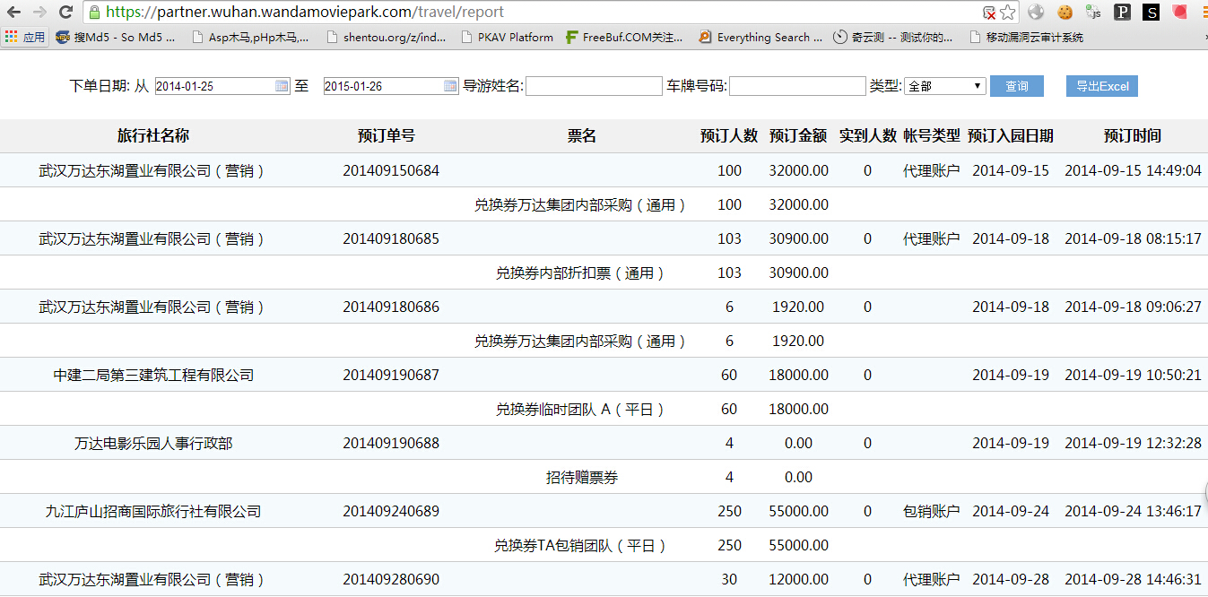The image size is (1208, 597).
Task: Open the 移动漏洞云审计系统 bookmark
Action: pyautogui.click(x=1026, y=38)
